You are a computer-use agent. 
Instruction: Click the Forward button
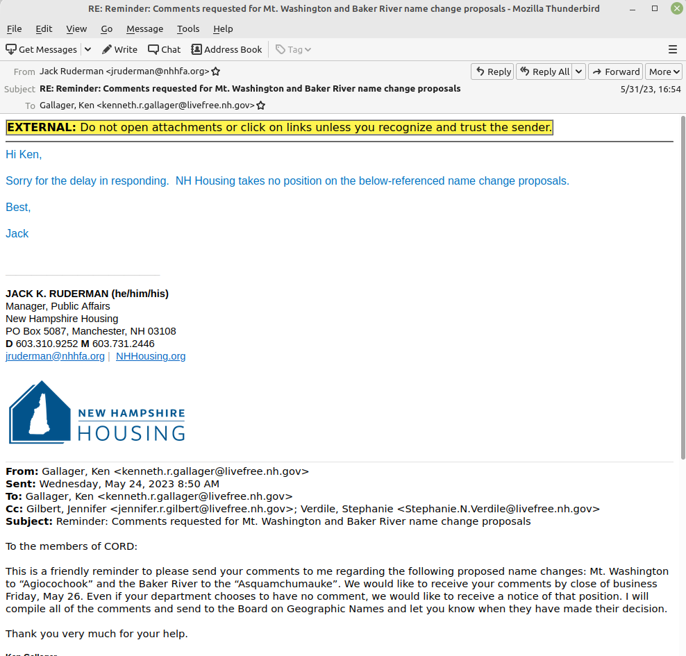(x=615, y=72)
